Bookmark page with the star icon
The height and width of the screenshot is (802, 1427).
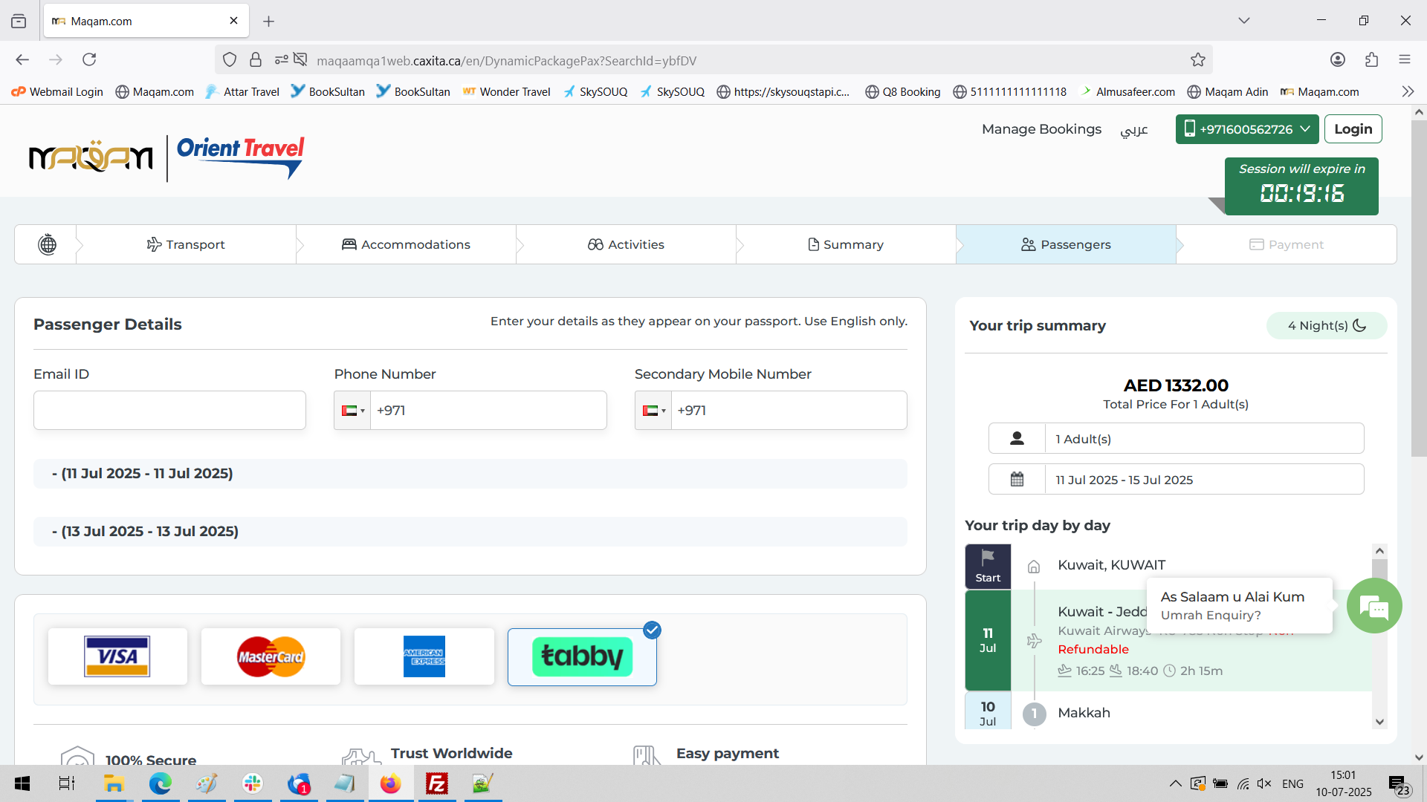[1197, 60]
